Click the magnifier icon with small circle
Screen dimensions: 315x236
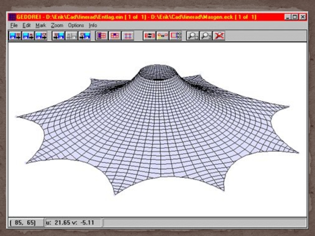(193, 36)
